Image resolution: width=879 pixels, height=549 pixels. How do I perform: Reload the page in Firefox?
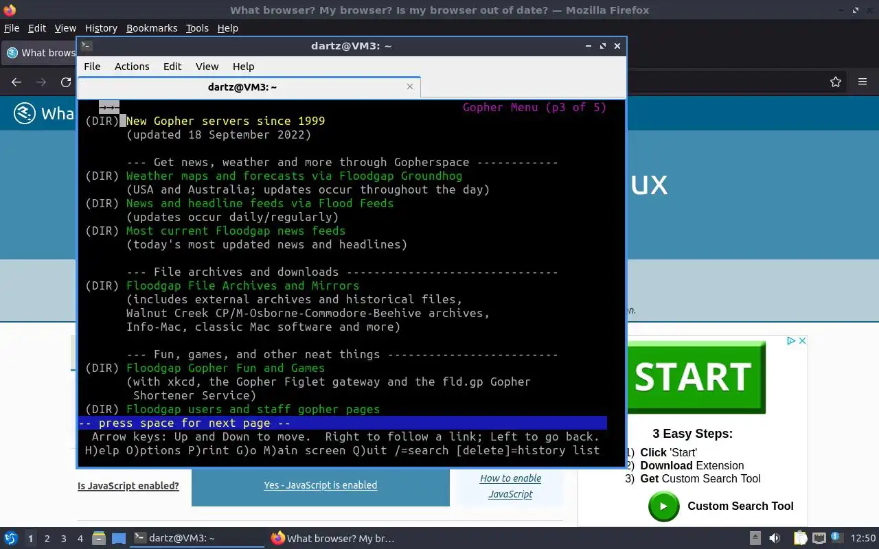coord(66,82)
